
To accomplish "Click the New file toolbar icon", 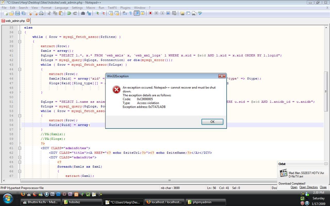I will (x=6, y=13).
